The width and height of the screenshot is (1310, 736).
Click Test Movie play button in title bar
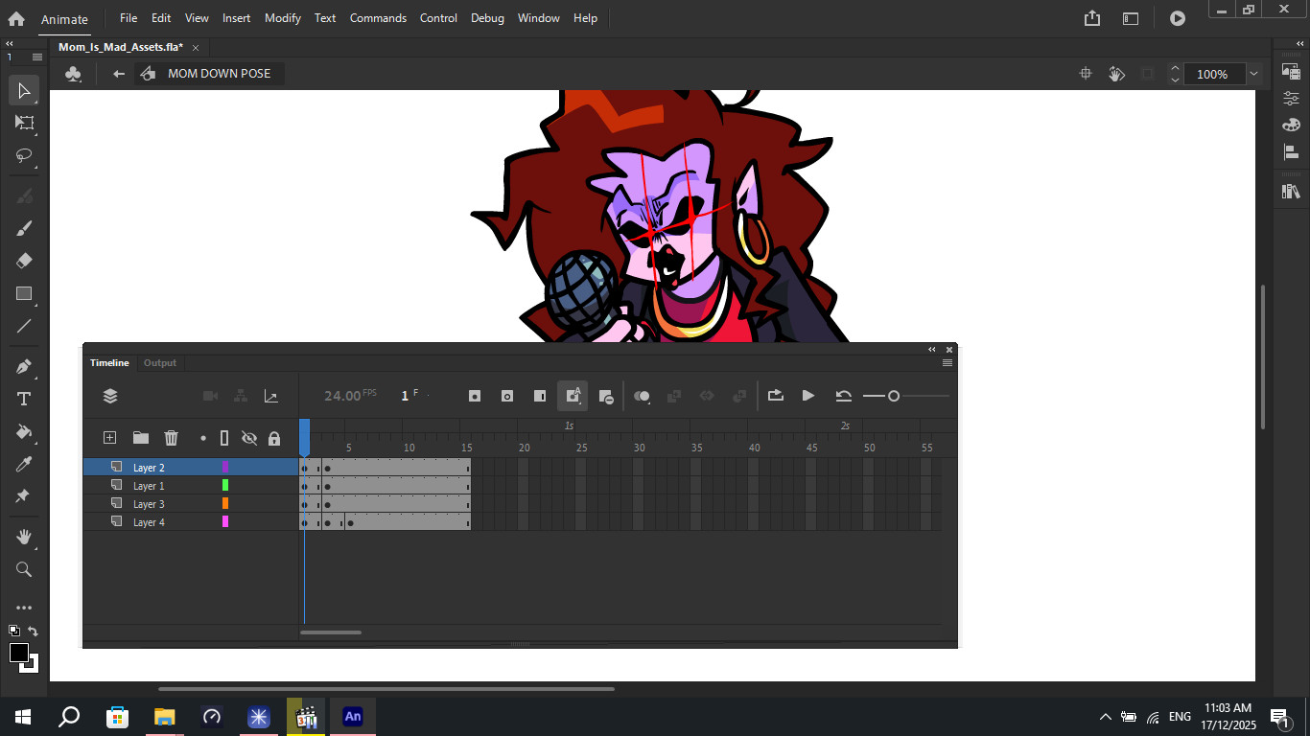(x=1178, y=18)
